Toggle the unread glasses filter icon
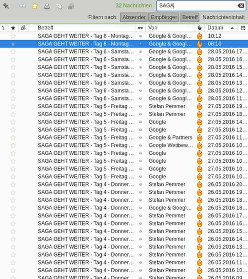The image size is (248, 279). click(22, 6)
